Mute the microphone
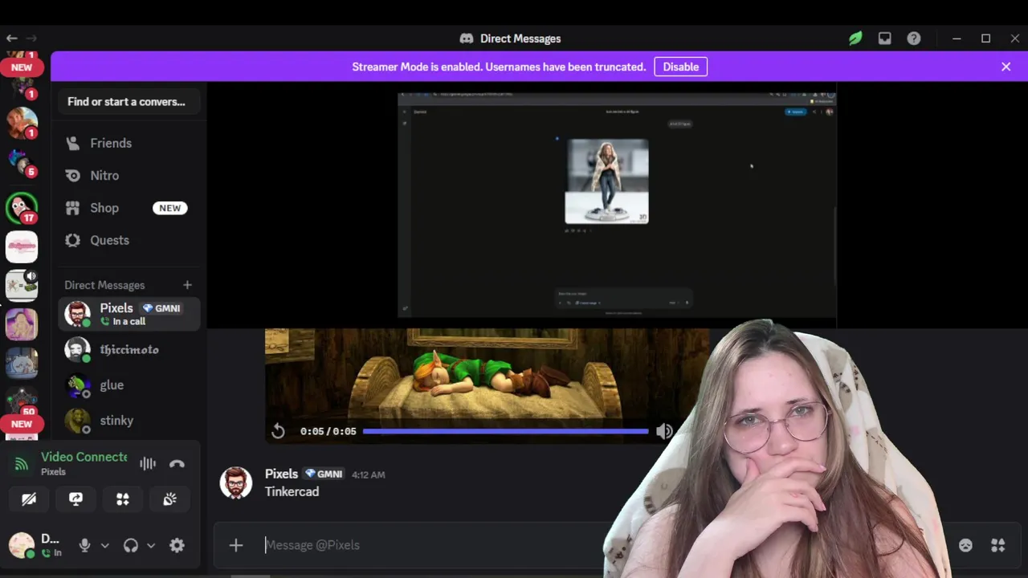The width and height of the screenshot is (1028, 578). pyautogui.click(x=84, y=545)
